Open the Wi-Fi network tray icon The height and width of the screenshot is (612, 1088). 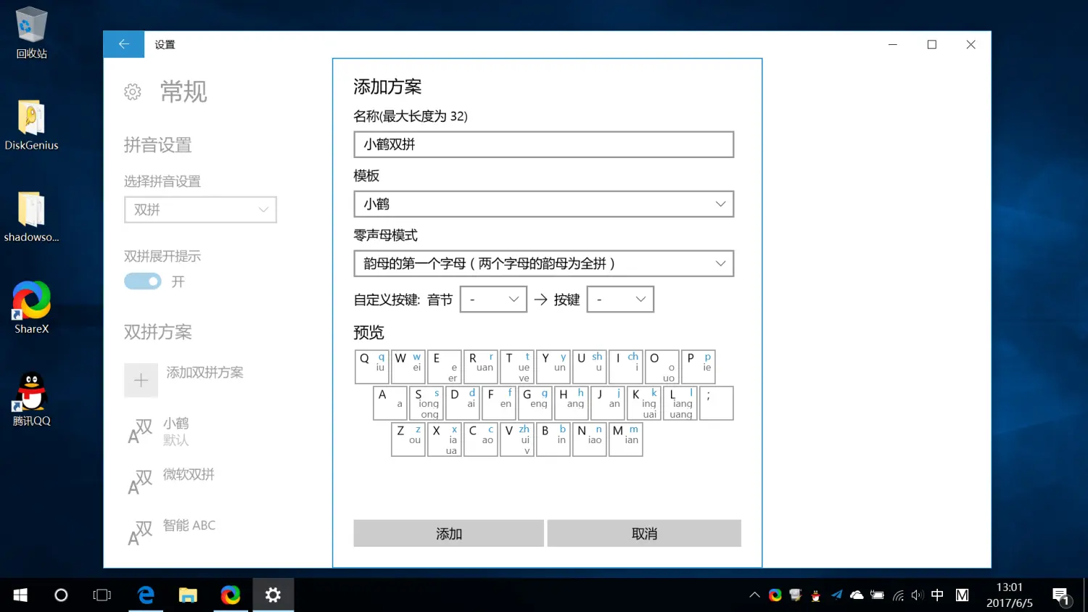898,595
